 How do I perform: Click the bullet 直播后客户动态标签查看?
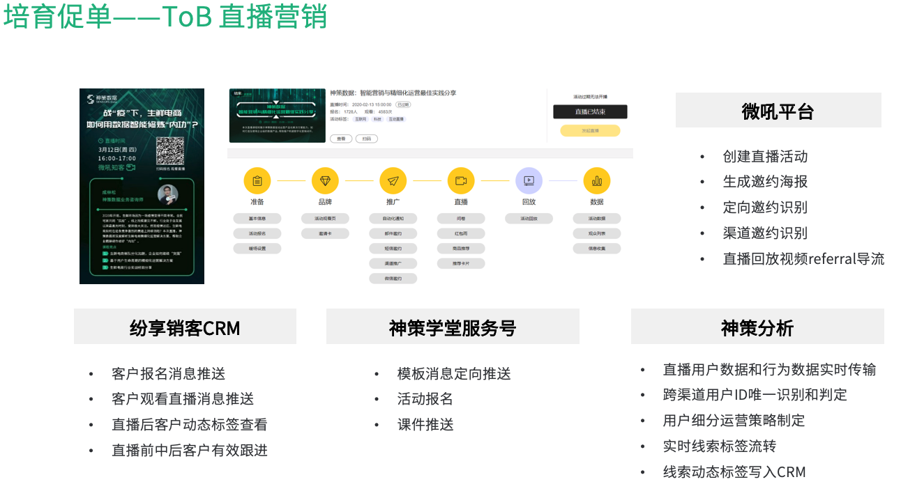190,424
